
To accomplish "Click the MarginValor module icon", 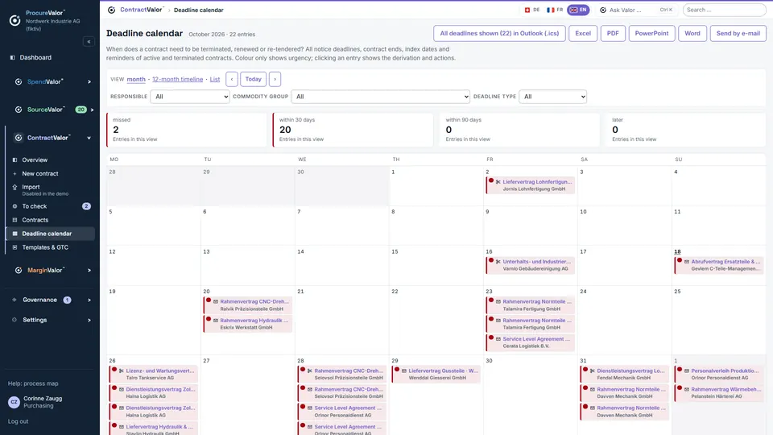I will tap(19, 271).
